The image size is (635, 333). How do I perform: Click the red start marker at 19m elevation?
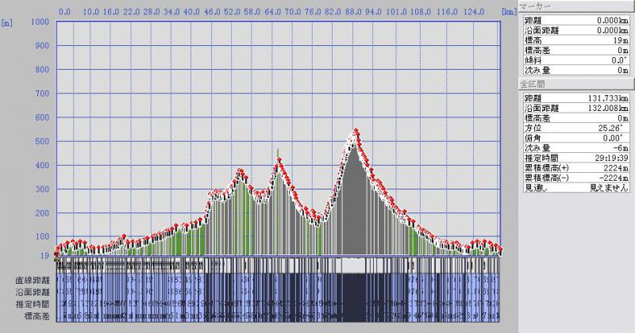point(56,255)
